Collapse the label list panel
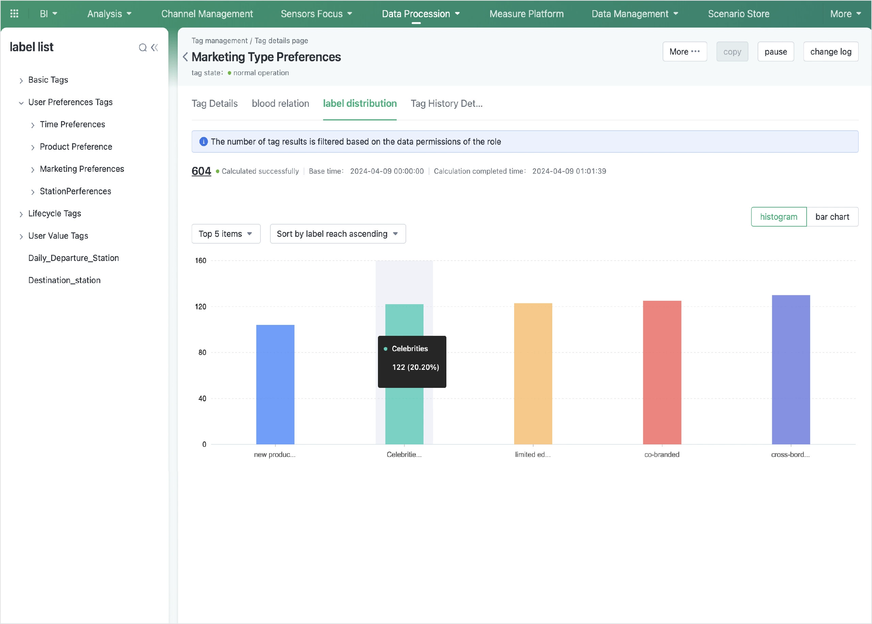The height and width of the screenshot is (624, 872). (x=155, y=48)
